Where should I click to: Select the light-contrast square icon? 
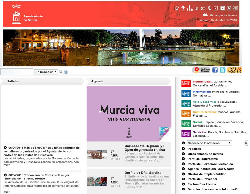click(x=222, y=8)
